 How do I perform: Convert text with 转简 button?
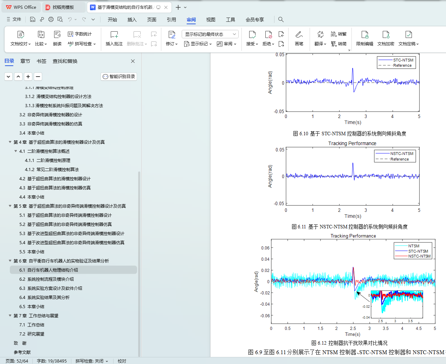tap(339, 44)
